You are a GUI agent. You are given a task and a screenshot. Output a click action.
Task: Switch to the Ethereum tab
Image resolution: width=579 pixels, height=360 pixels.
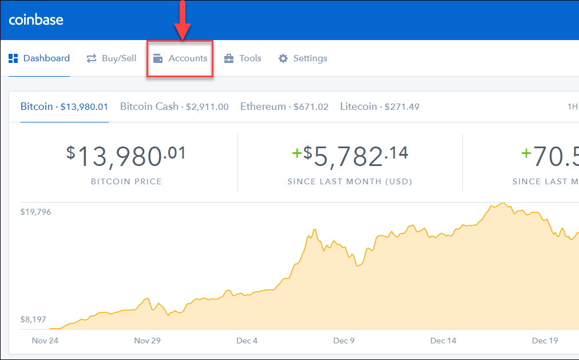(x=284, y=106)
